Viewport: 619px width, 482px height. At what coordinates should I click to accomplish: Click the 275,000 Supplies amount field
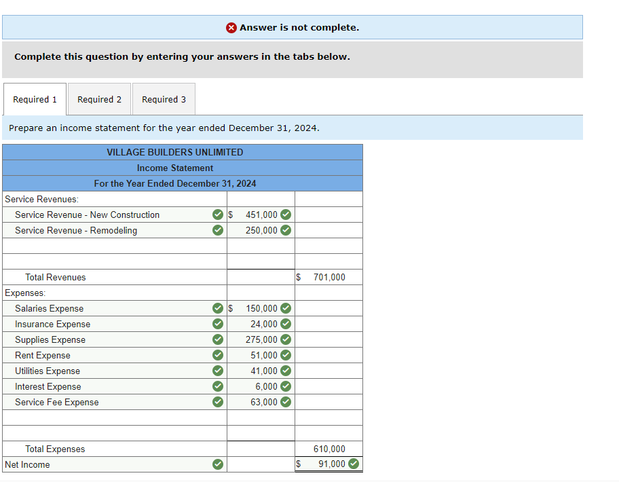pos(261,339)
